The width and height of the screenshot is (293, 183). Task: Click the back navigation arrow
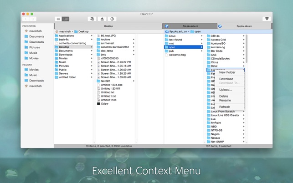point(26,19)
